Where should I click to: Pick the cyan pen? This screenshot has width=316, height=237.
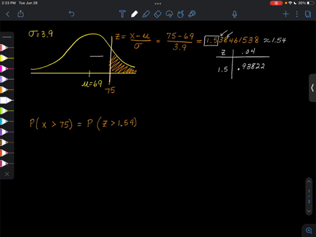point(7,121)
